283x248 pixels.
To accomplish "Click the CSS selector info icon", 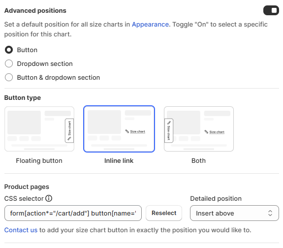I will pyautogui.click(x=49, y=198).
